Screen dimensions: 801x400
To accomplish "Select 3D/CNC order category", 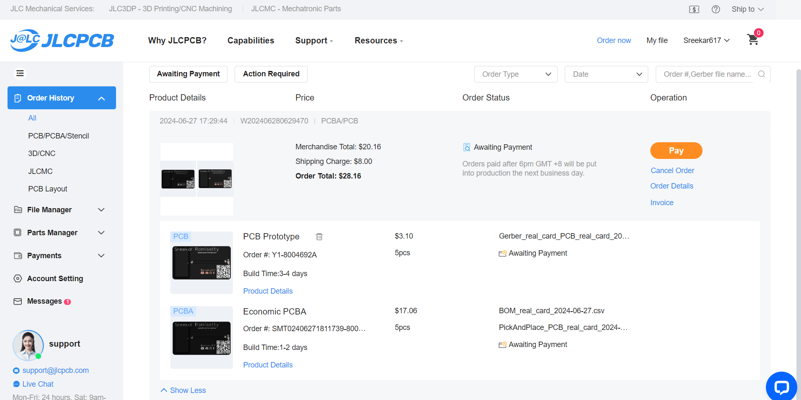I will (x=42, y=153).
